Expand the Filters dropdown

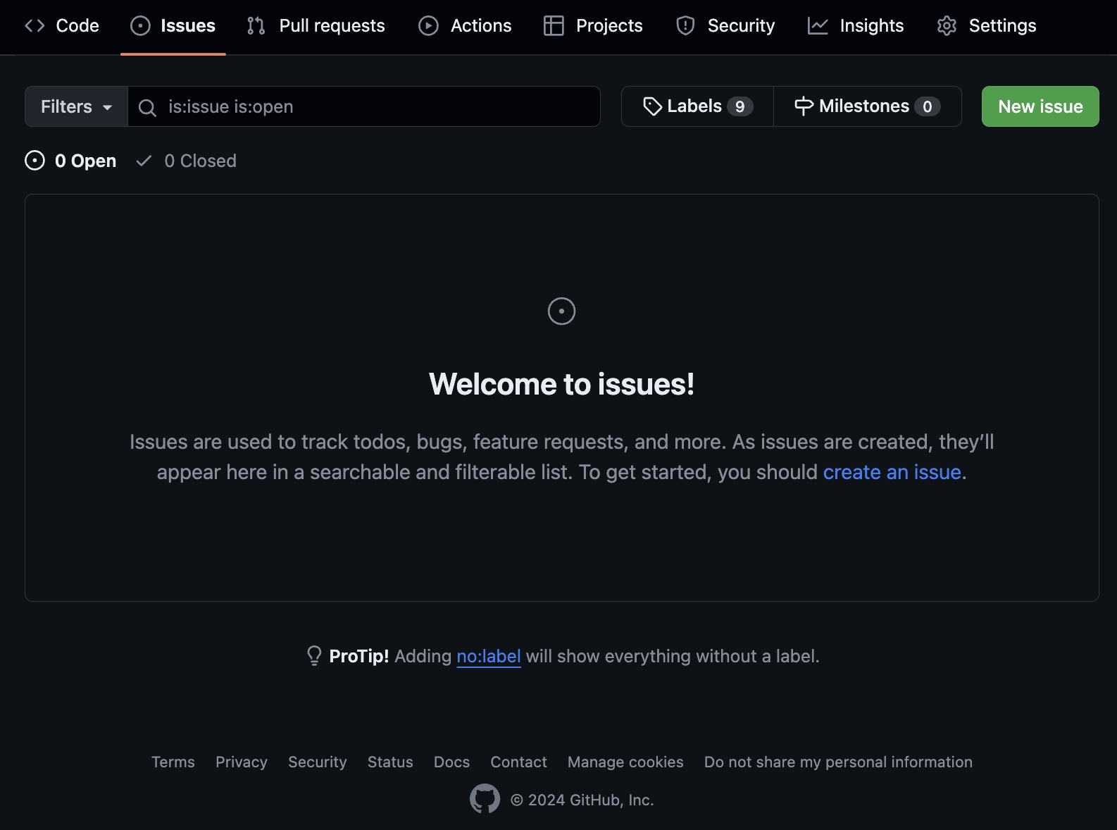(76, 106)
